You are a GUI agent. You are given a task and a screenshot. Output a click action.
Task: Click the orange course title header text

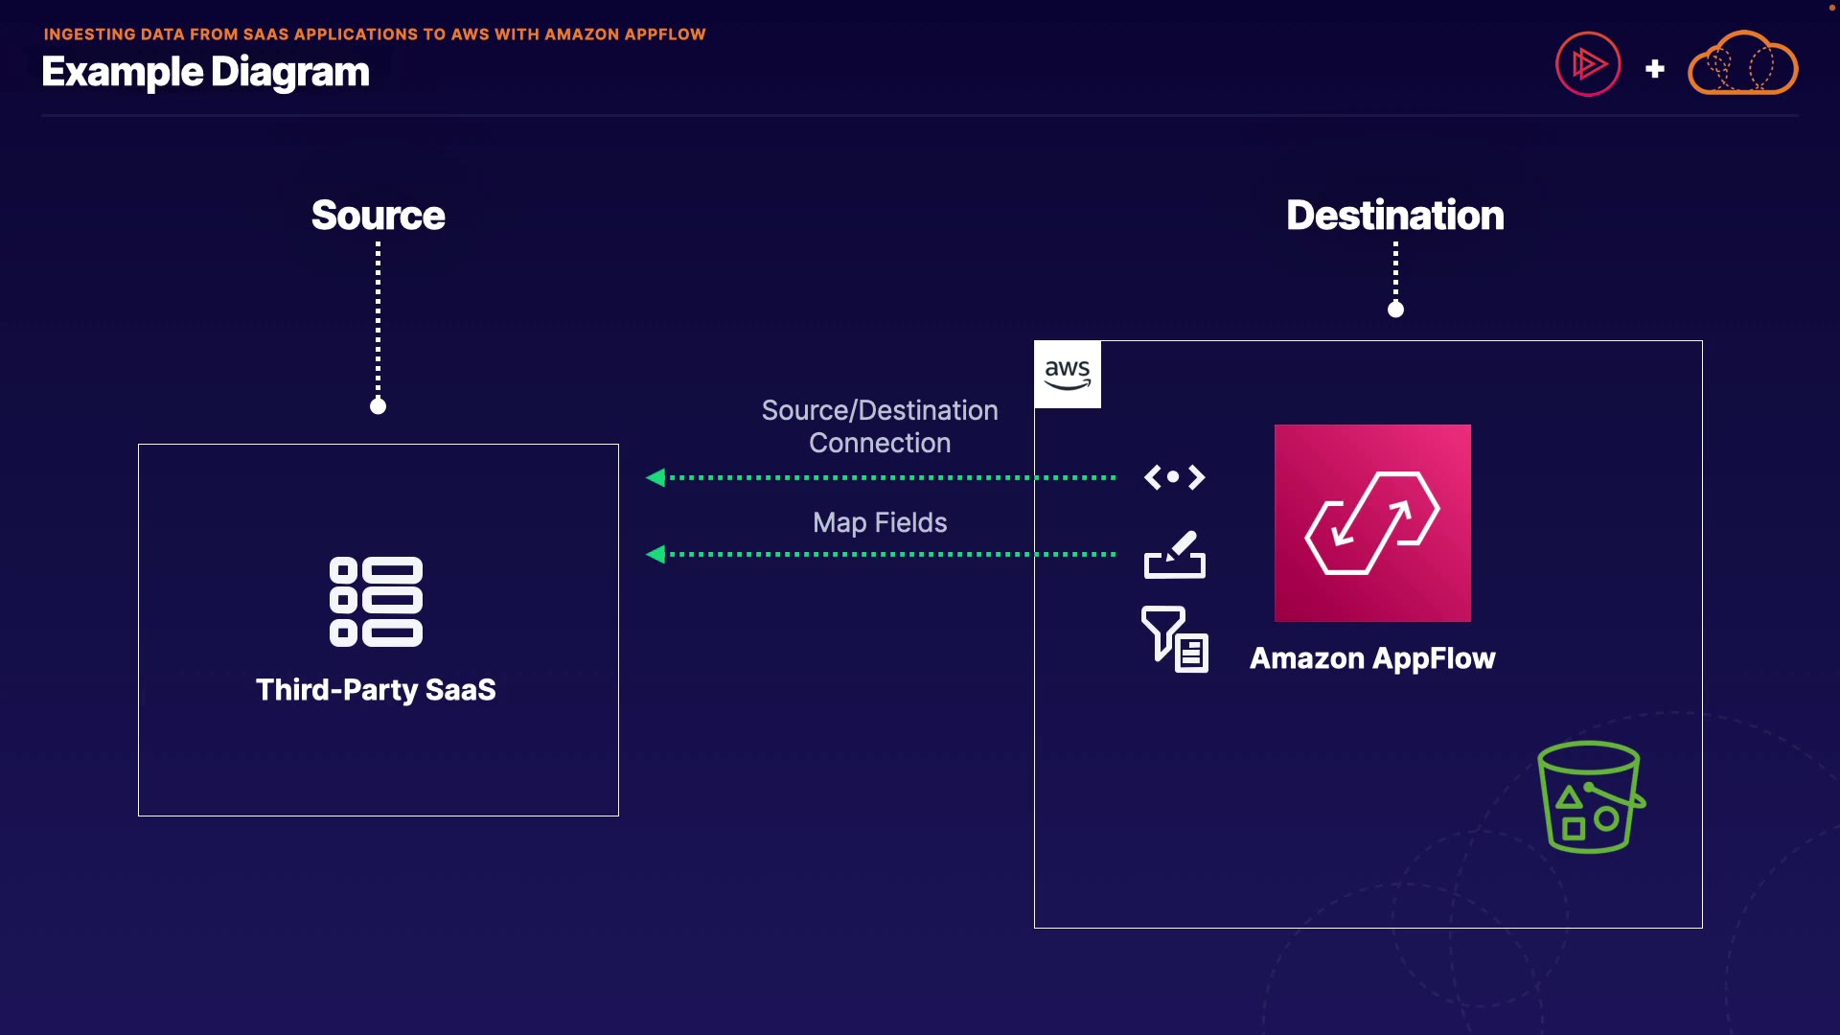pyautogui.click(x=375, y=34)
